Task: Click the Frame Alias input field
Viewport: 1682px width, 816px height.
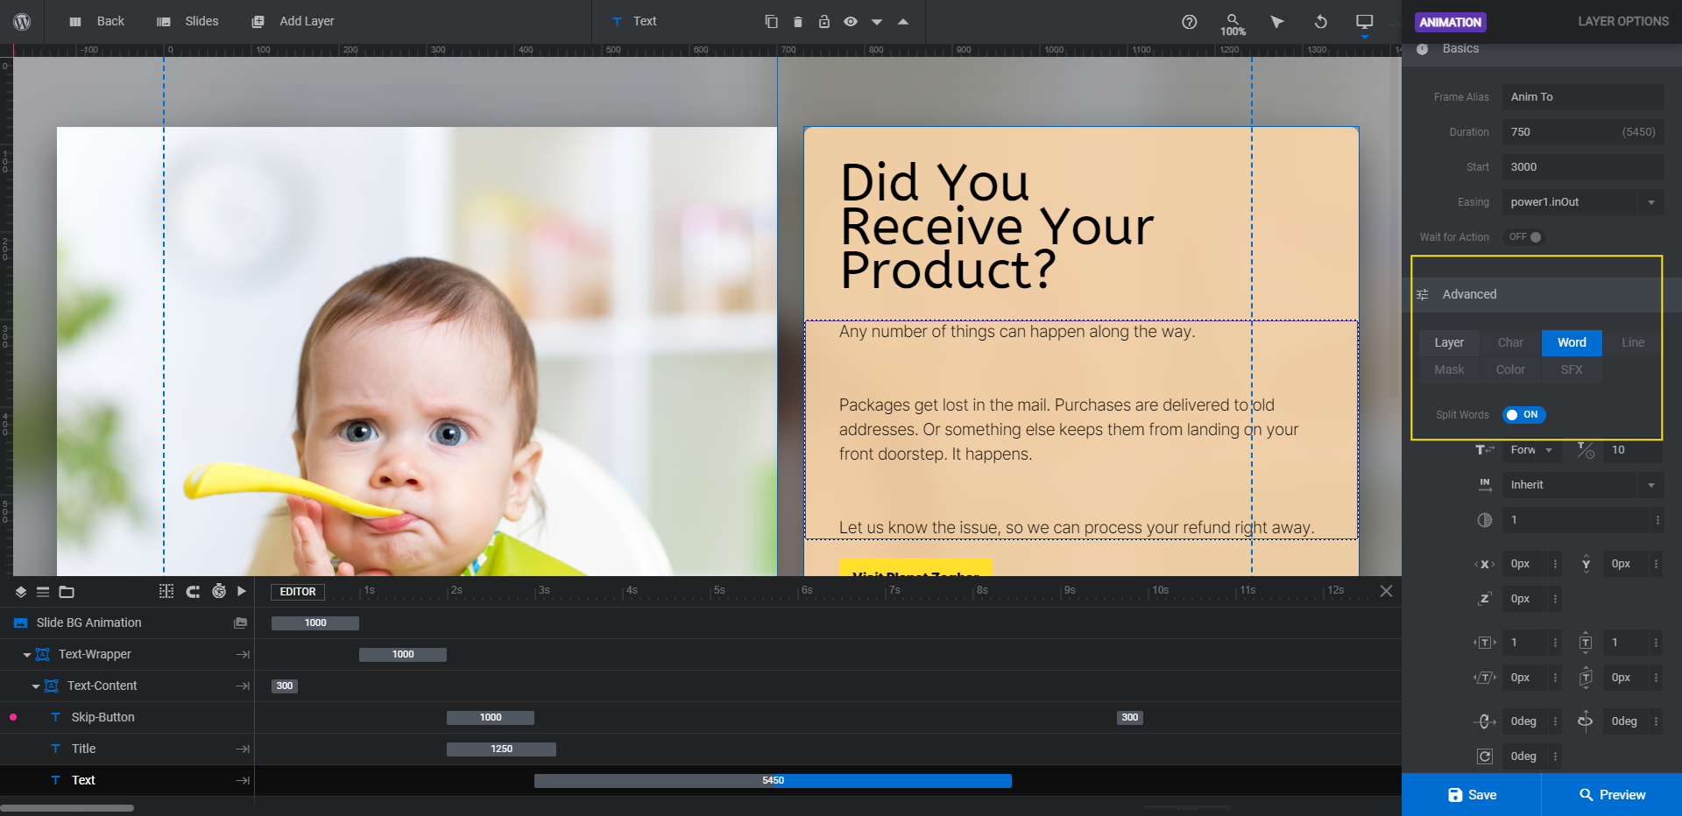Action: 1583,97
